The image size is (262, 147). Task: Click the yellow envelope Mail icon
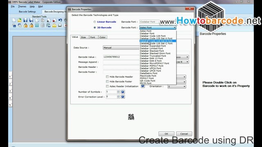[x=54, y=25]
